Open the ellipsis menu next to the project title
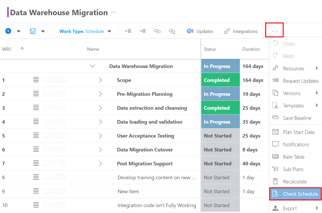This screenshot has width=322, height=213. tap(113, 12)
